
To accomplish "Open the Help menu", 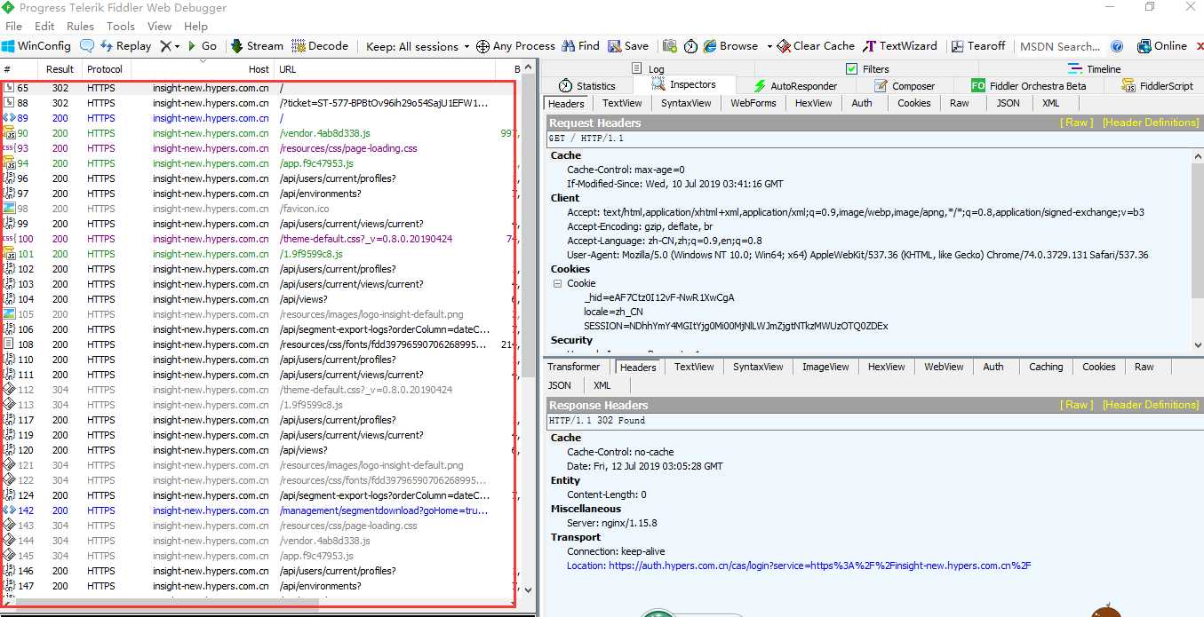I will [195, 27].
